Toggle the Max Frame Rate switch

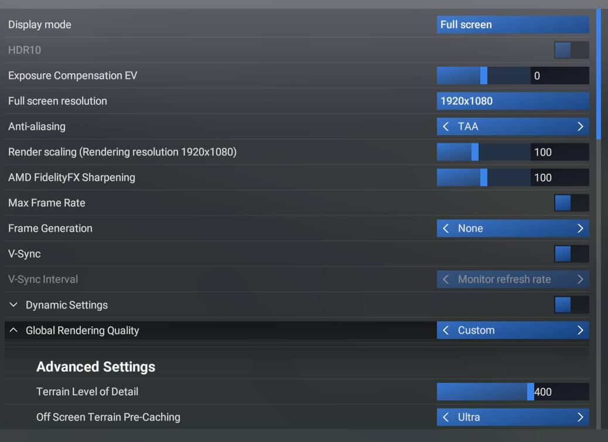pyautogui.click(x=571, y=203)
